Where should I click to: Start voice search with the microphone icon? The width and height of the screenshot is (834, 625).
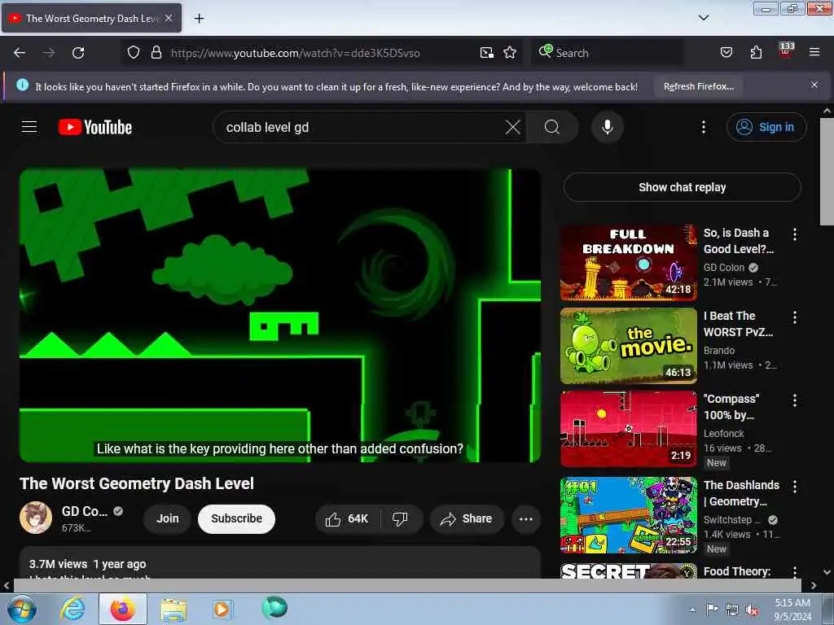coord(608,127)
